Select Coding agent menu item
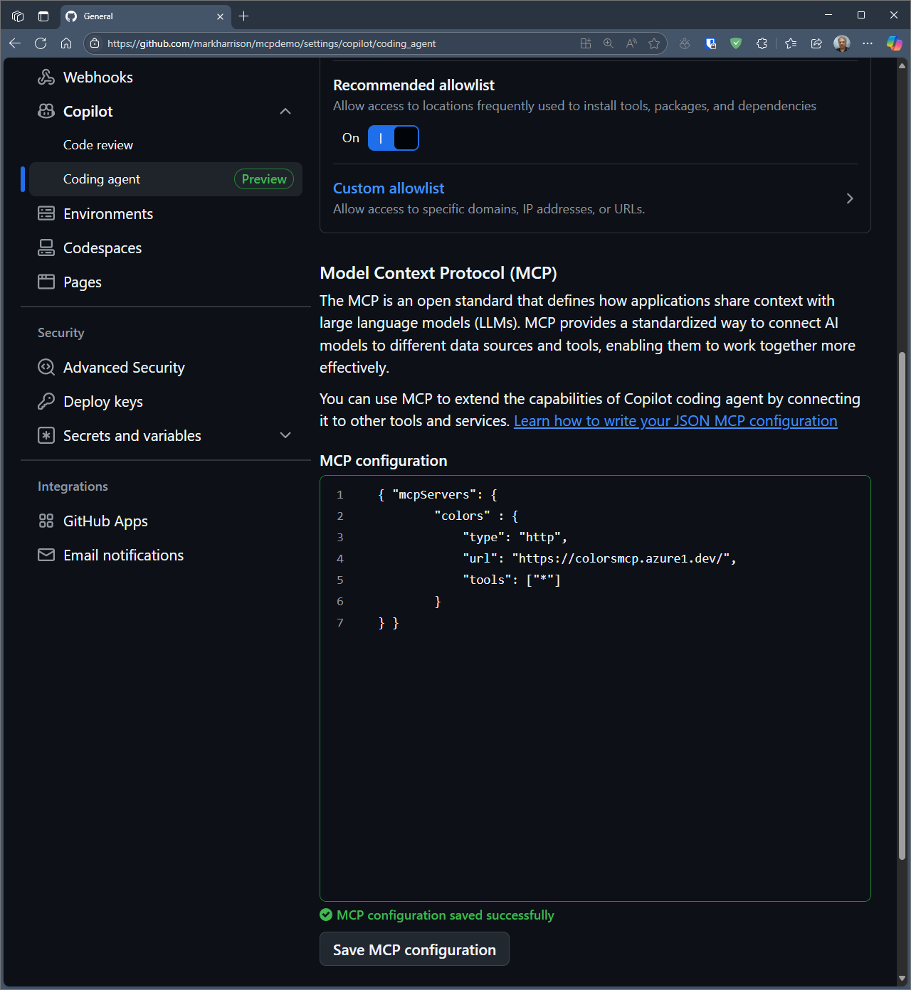911x990 pixels. pyautogui.click(x=102, y=179)
